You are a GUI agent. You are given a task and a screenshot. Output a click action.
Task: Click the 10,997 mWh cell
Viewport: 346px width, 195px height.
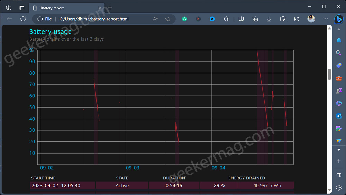click(x=266, y=186)
